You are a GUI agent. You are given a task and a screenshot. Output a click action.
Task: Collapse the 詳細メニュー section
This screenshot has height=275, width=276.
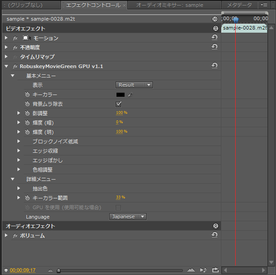(13, 179)
